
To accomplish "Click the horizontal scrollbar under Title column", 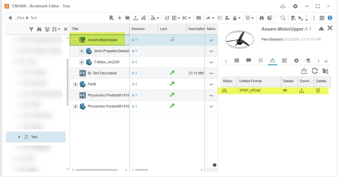I will point(96,170).
